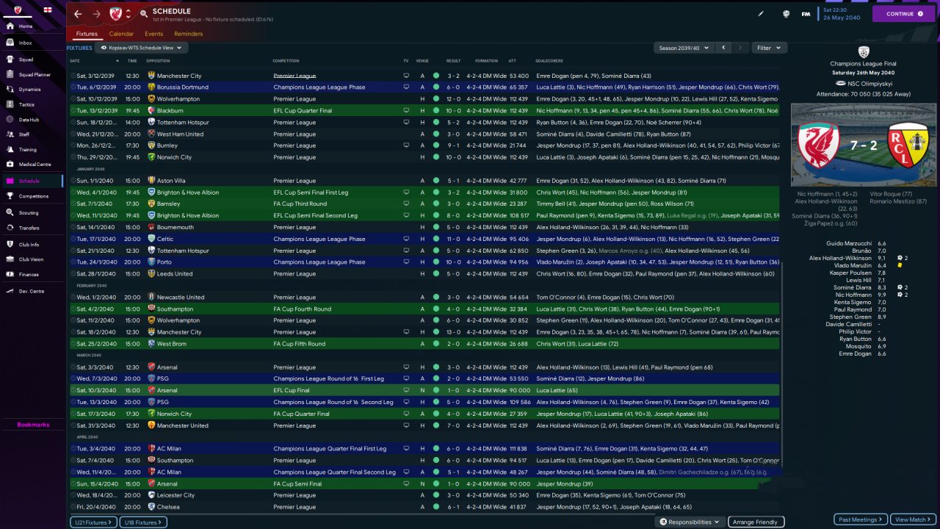Click View Match button
This screenshot has height=529, width=940.
click(913, 519)
